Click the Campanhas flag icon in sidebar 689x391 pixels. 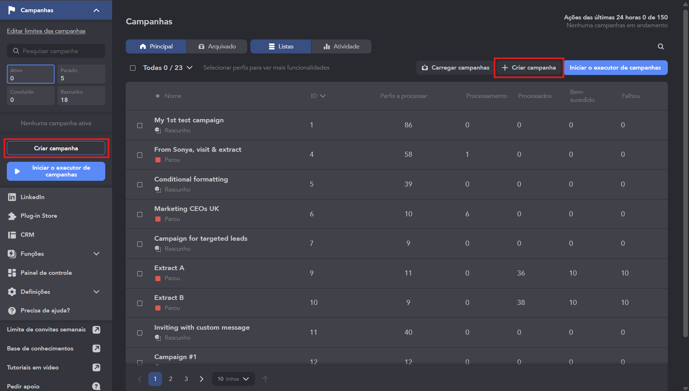coord(12,10)
